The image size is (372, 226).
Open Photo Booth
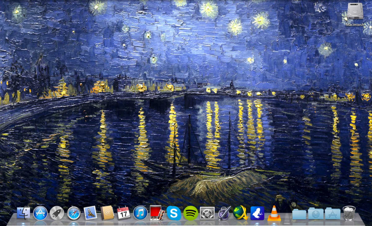(x=157, y=213)
